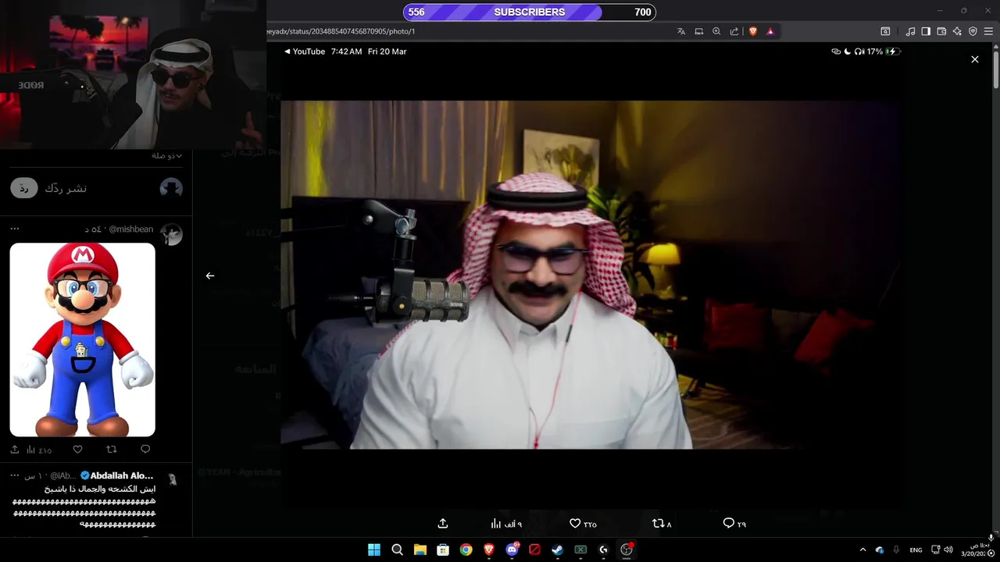Go to previous photo with left arrow
Viewport: 1000px width, 562px height.
point(210,276)
